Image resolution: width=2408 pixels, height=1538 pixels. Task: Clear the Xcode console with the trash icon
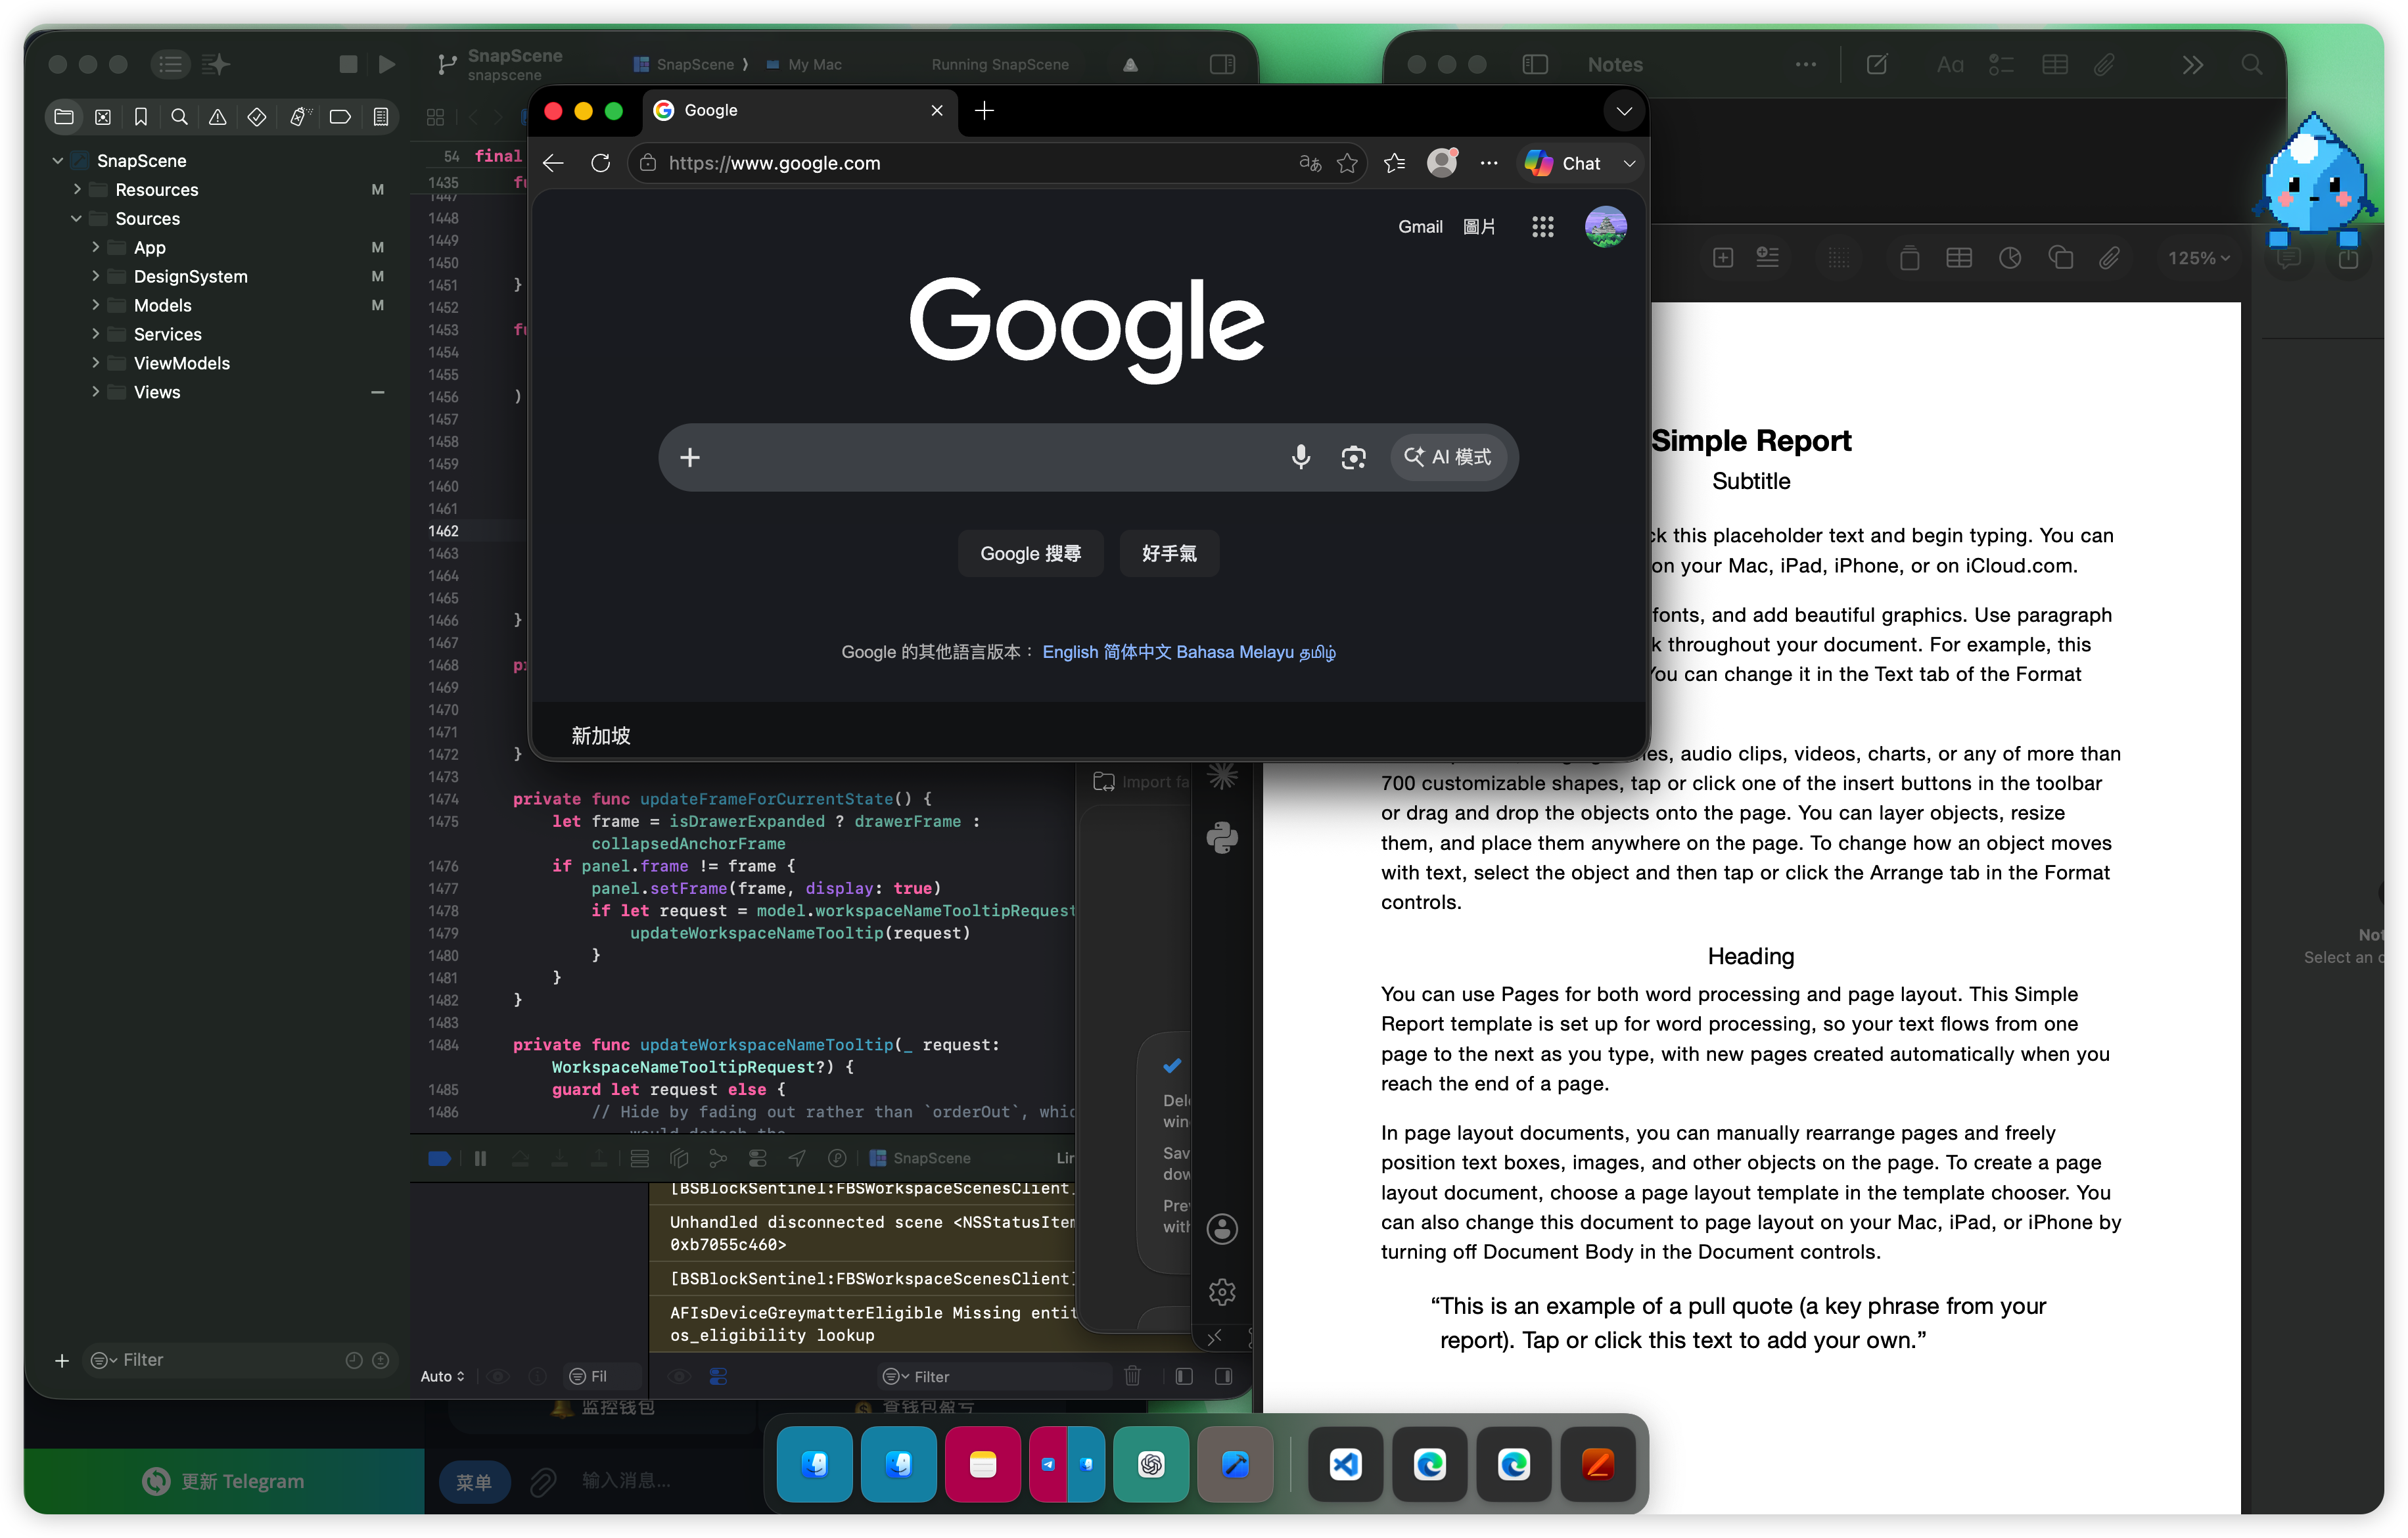point(1133,1376)
